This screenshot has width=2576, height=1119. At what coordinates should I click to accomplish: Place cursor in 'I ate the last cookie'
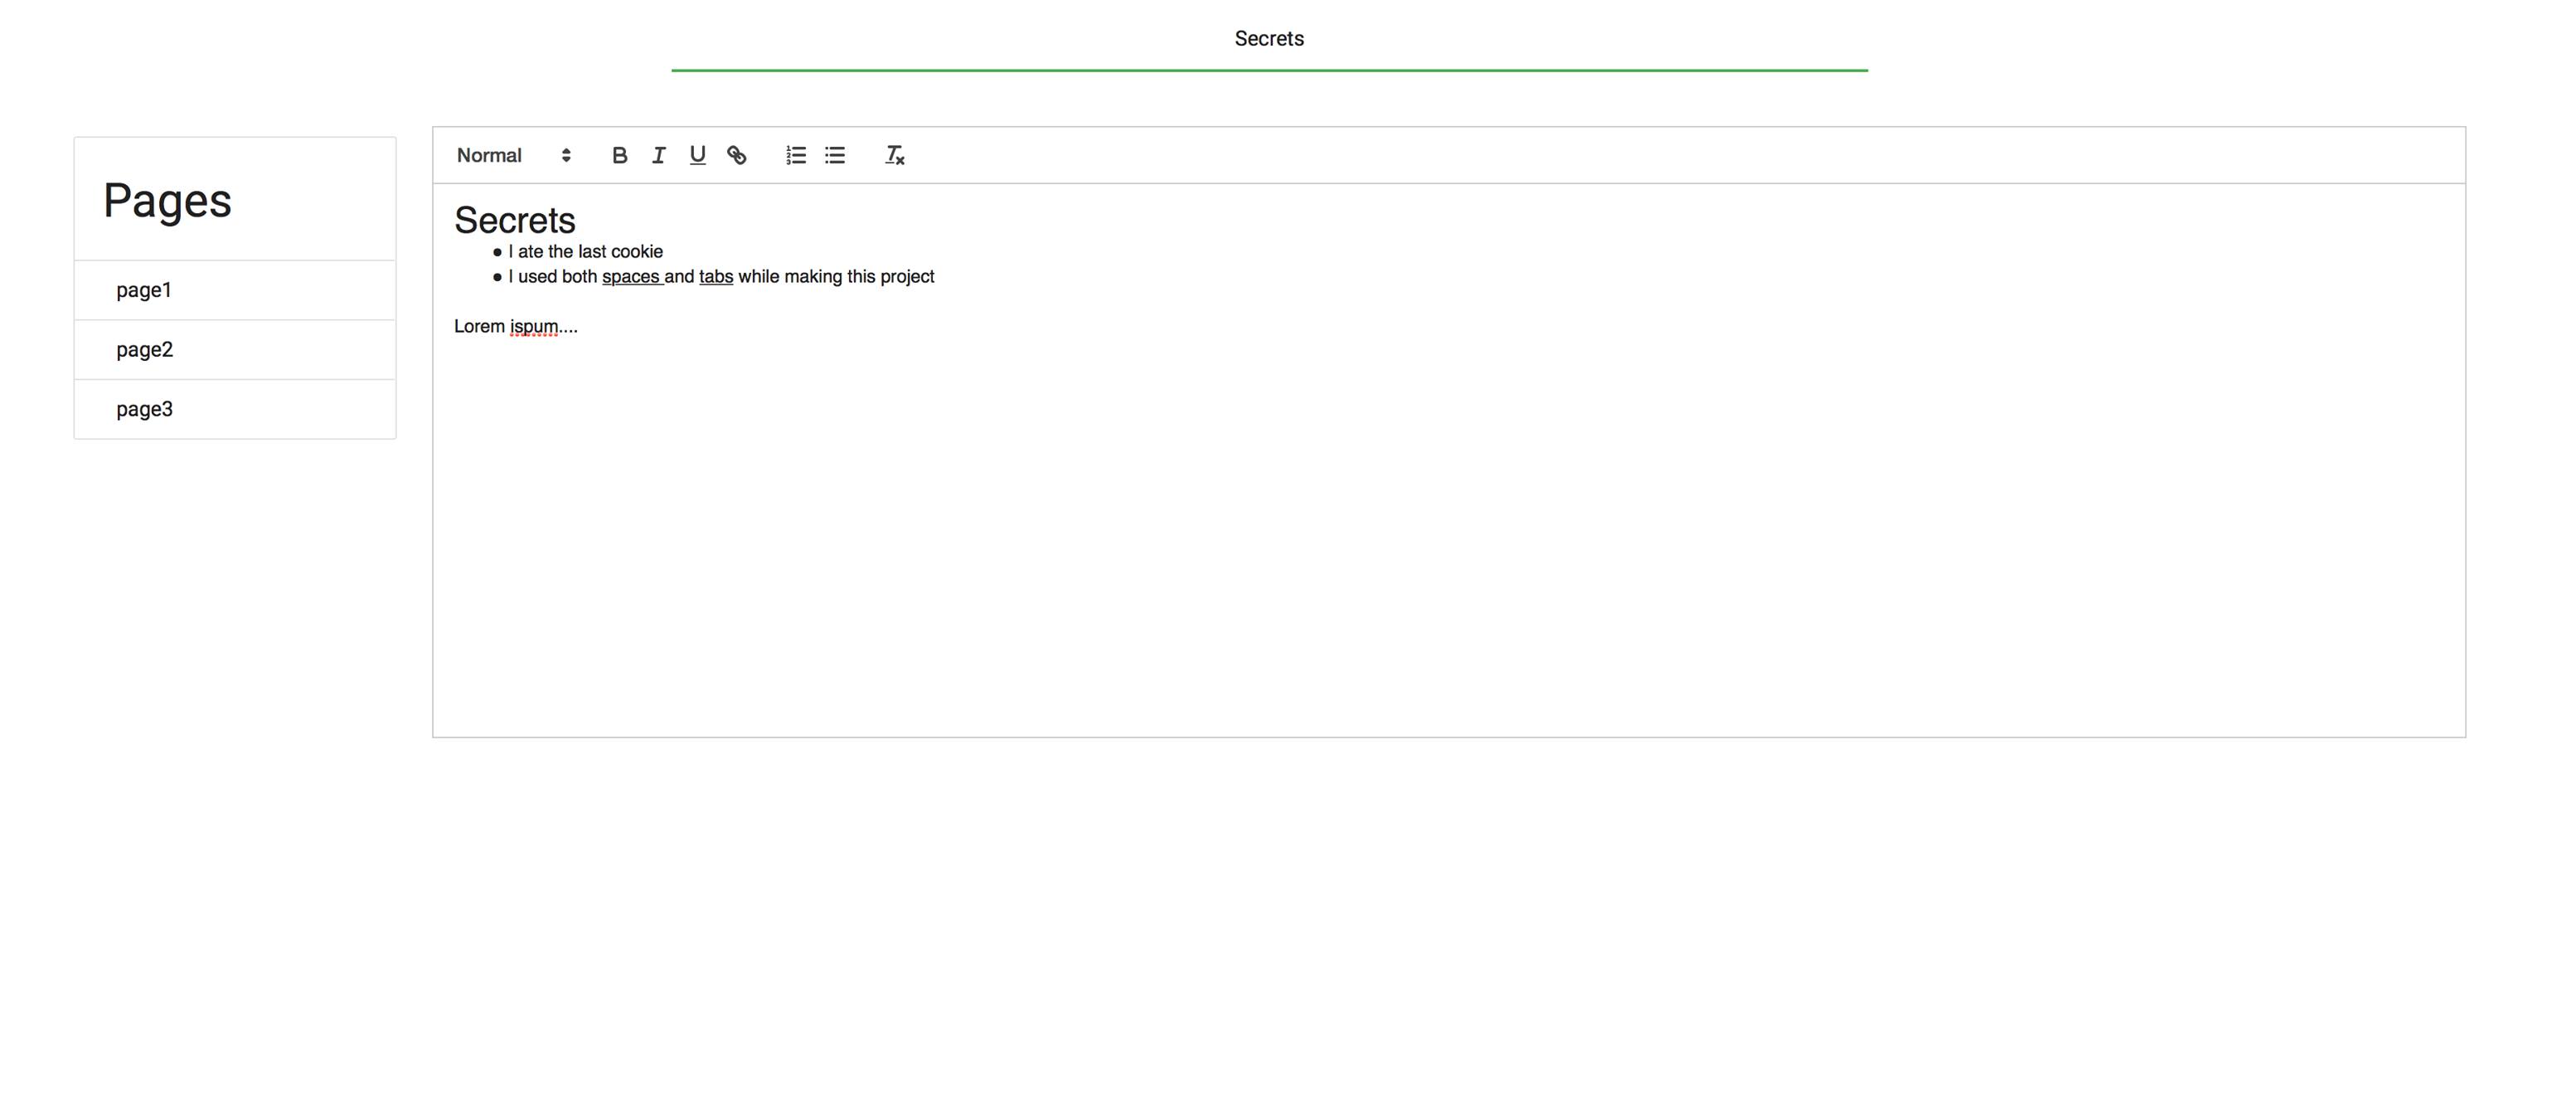(x=585, y=252)
